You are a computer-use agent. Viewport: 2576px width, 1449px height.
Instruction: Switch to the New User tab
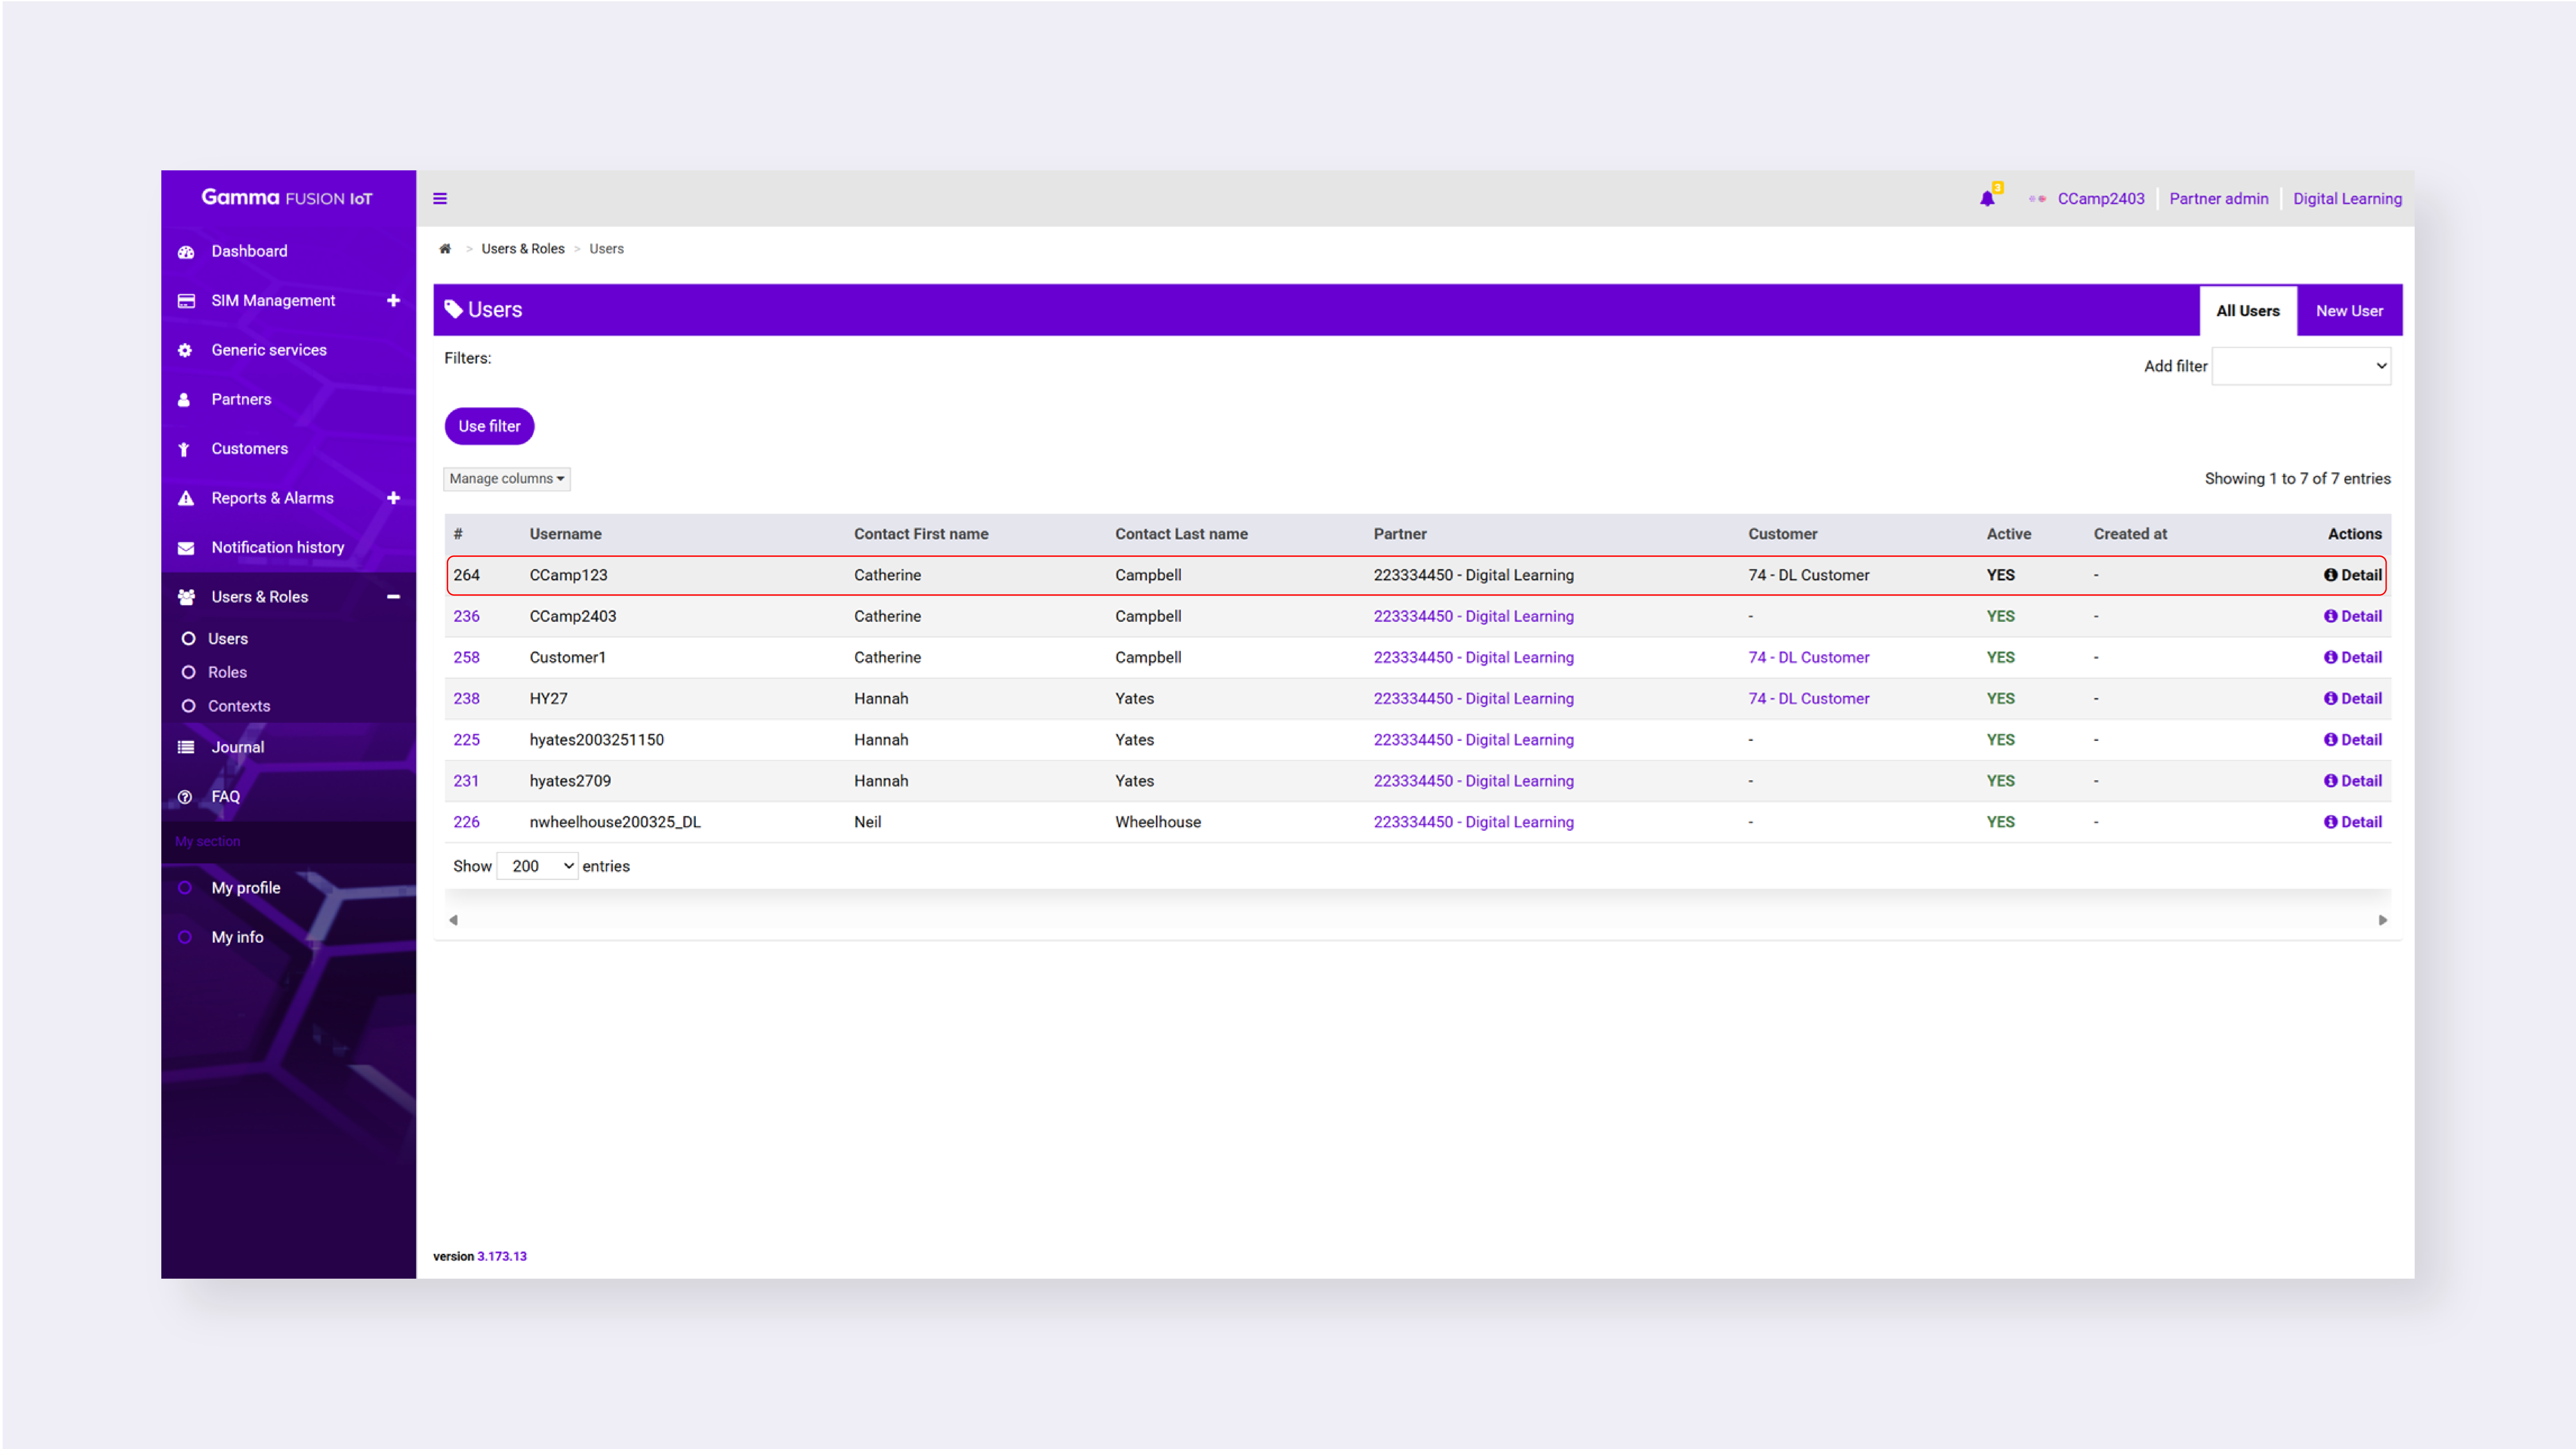[2349, 311]
